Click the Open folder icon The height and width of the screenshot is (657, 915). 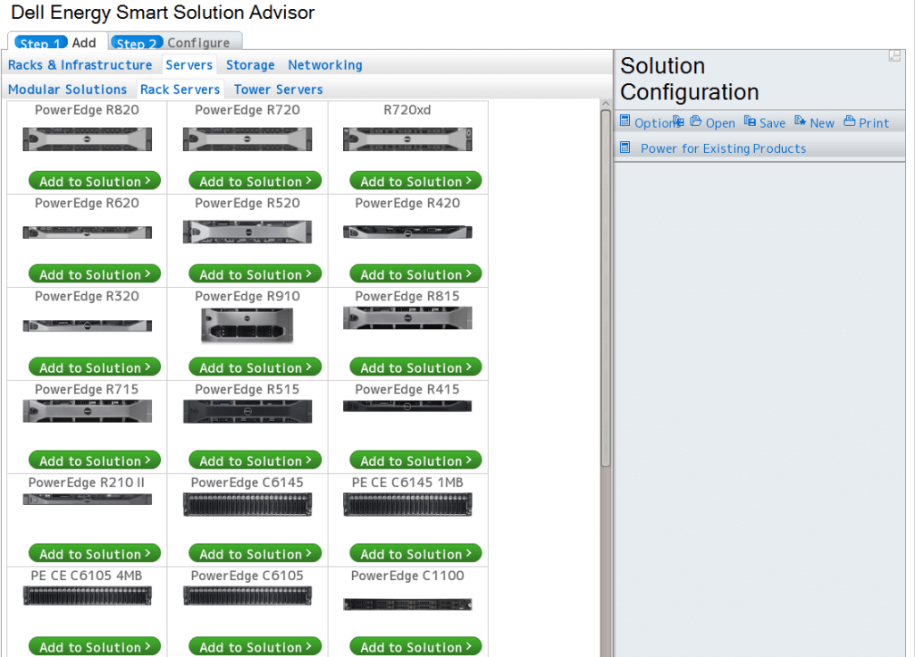[x=695, y=121]
